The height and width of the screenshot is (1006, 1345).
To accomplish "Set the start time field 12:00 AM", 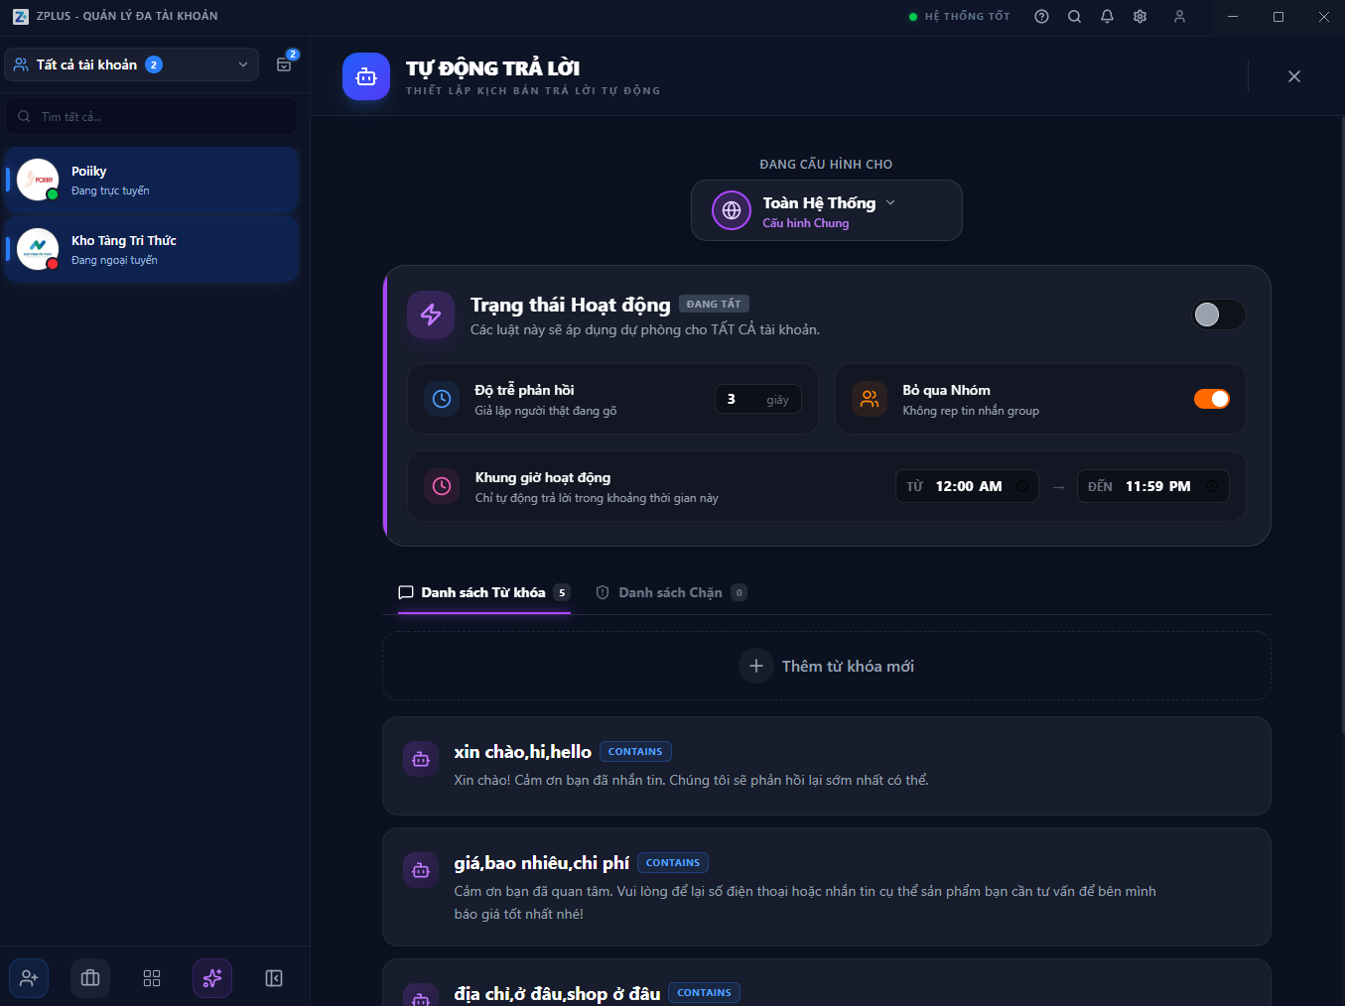I will coord(967,486).
